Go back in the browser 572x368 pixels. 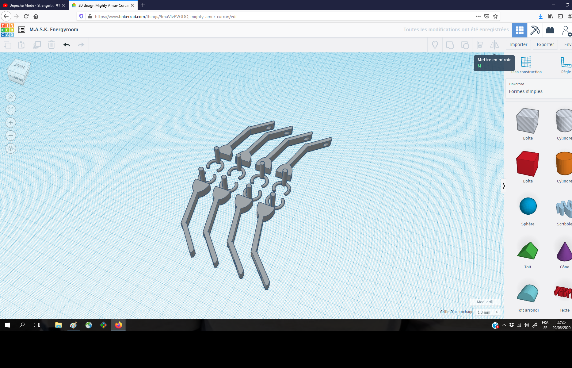pyautogui.click(x=6, y=17)
